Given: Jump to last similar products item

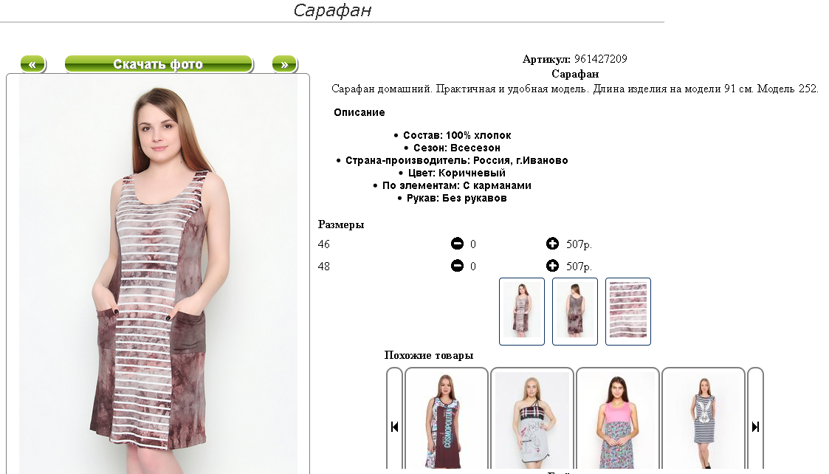Looking at the screenshot, I should [x=755, y=427].
